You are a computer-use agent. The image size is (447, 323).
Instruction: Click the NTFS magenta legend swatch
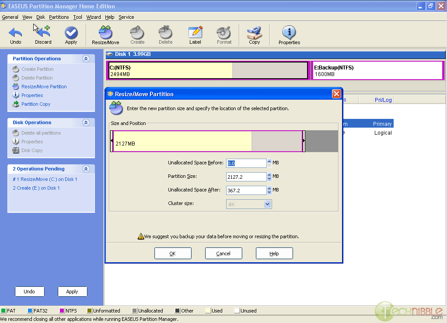62,310
